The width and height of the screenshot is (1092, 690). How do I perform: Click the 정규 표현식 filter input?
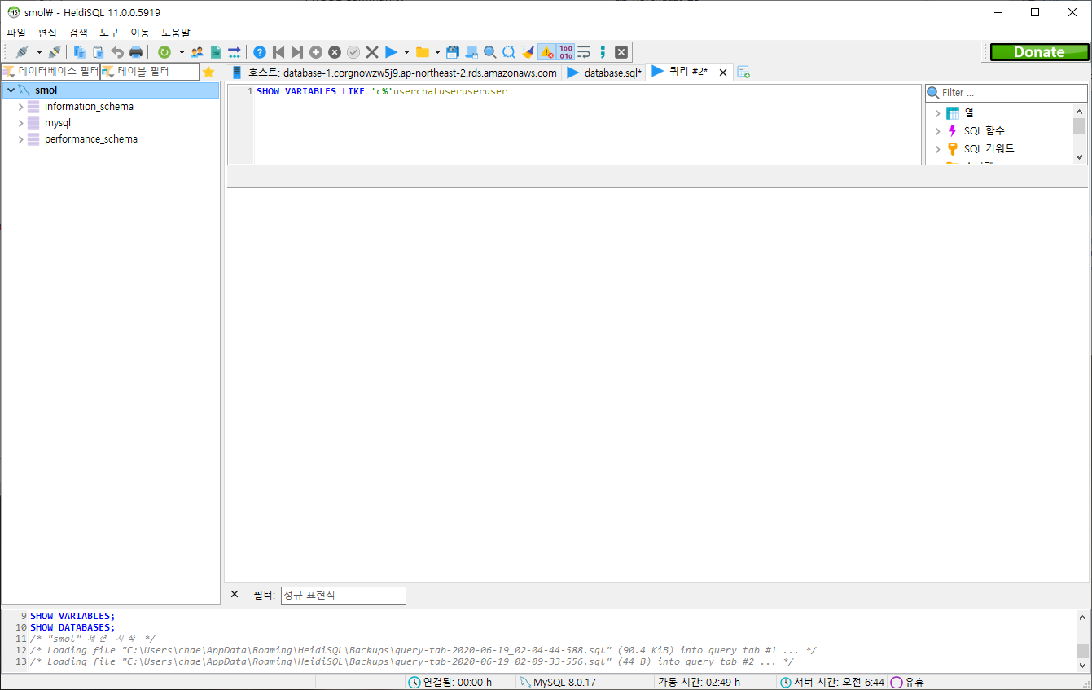coord(343,596)
